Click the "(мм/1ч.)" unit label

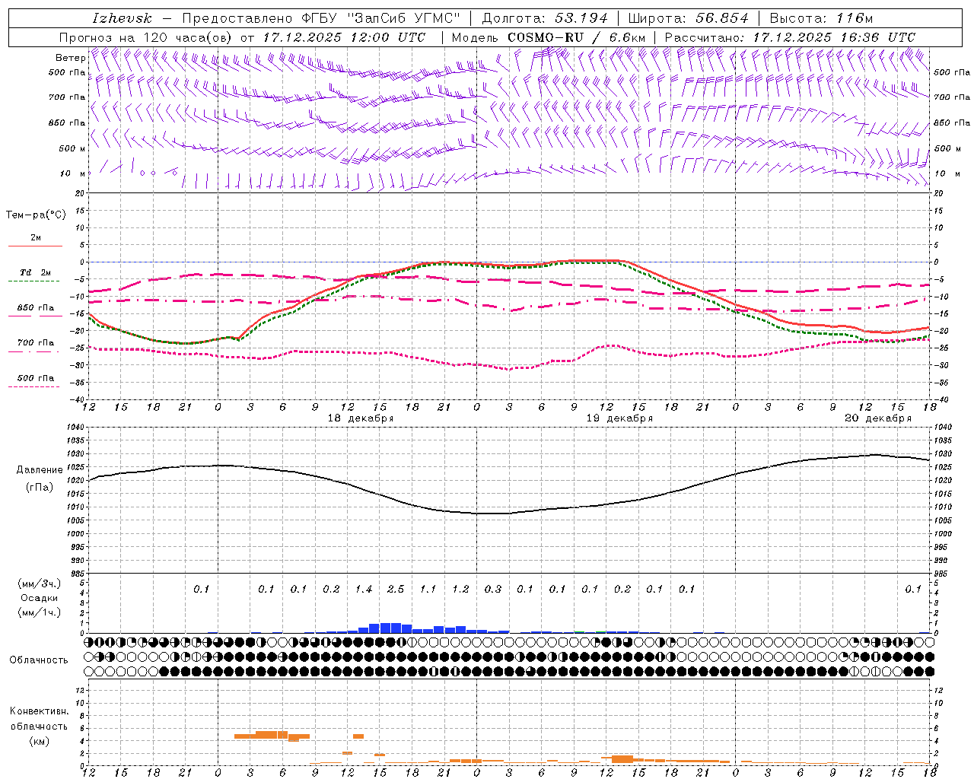[x=40, y=612]
